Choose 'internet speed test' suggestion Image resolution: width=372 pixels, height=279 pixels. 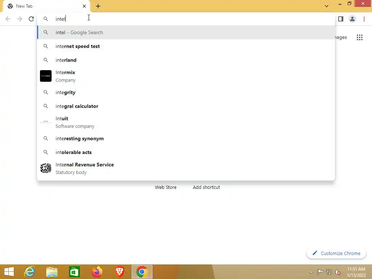(x=186, y=46)
